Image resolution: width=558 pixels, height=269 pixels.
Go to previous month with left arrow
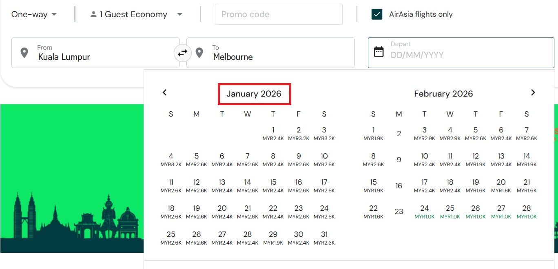[x=165, y=93]
